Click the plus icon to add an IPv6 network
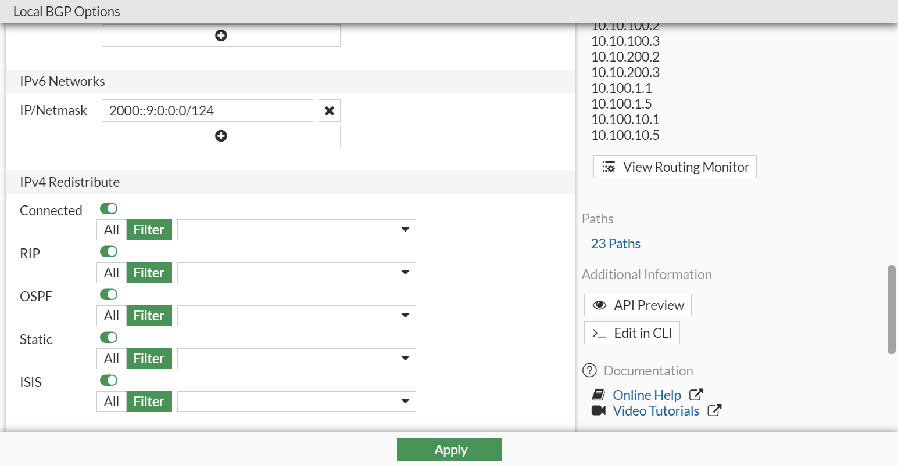 tap(221, 136)
